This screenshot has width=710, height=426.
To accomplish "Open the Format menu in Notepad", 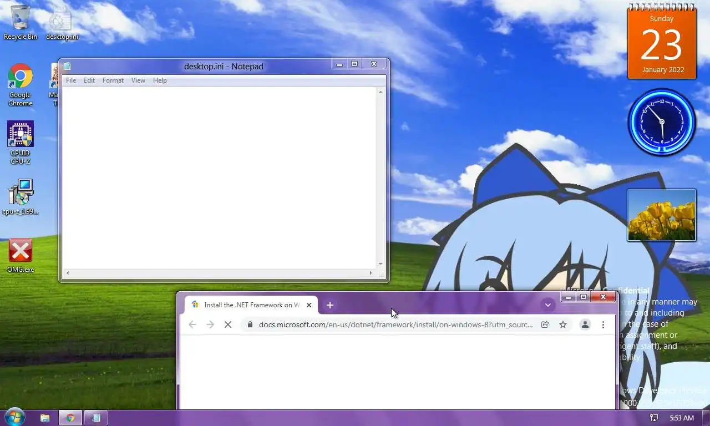I will [113, 80].
